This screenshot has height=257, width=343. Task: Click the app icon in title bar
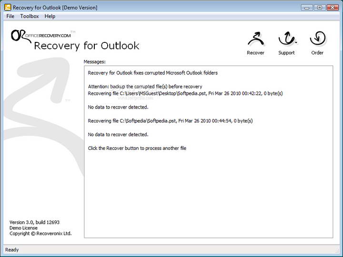[x=8, y=7]
